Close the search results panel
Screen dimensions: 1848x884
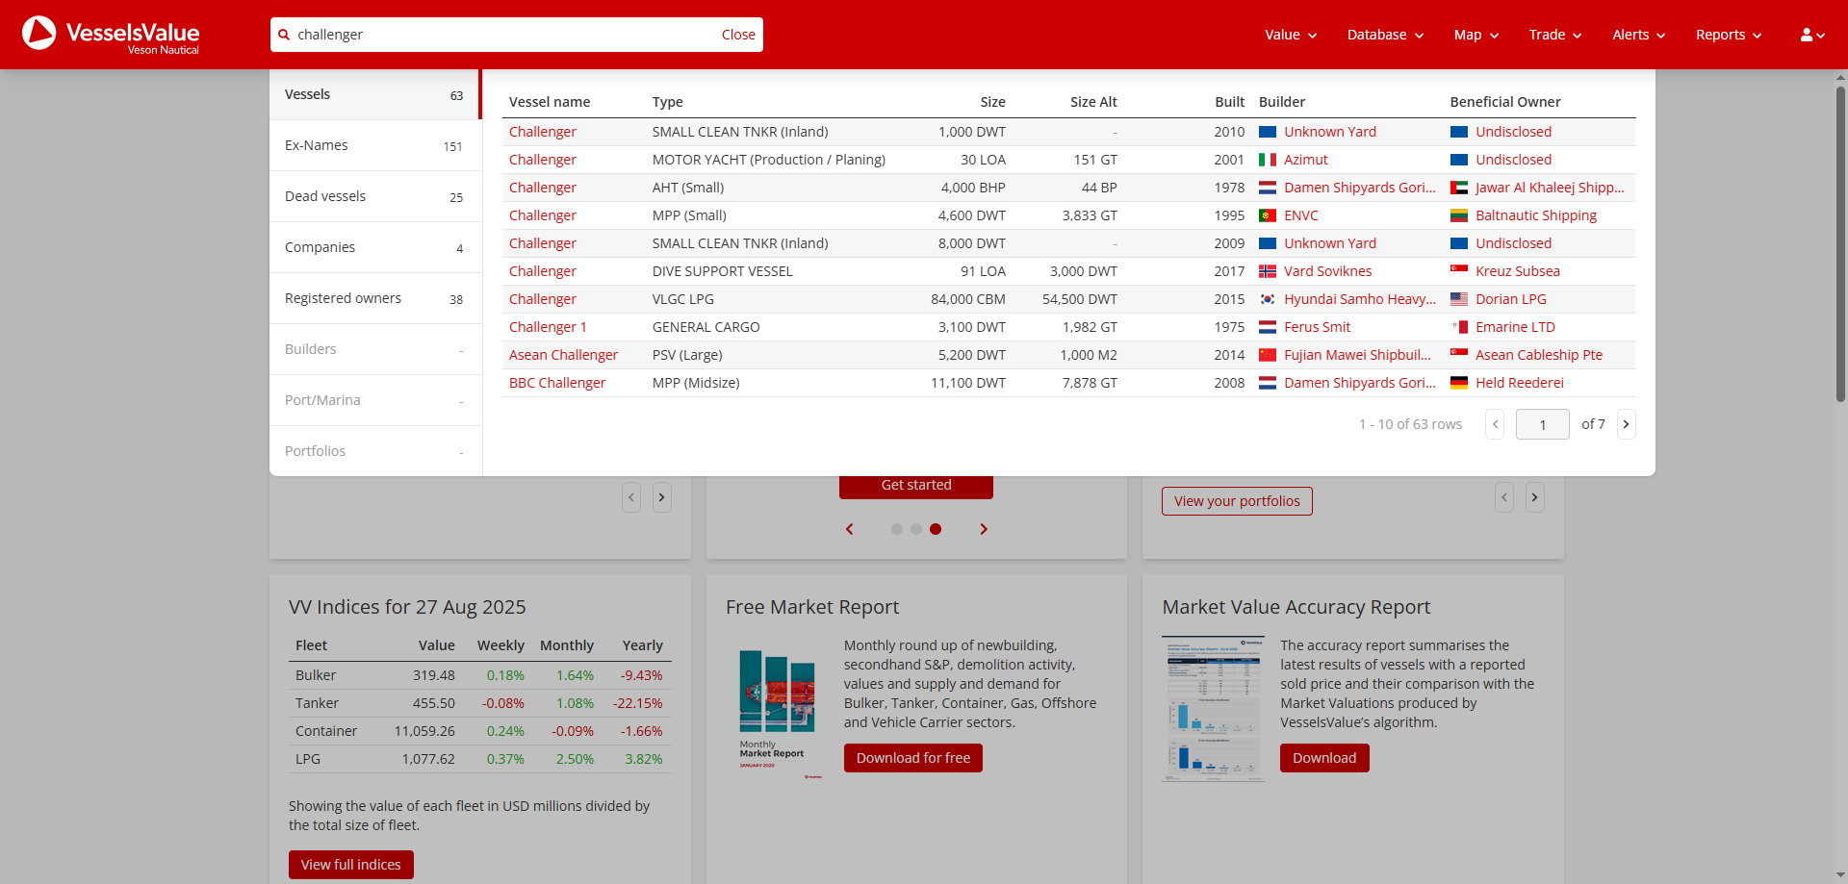coord(738,35)
